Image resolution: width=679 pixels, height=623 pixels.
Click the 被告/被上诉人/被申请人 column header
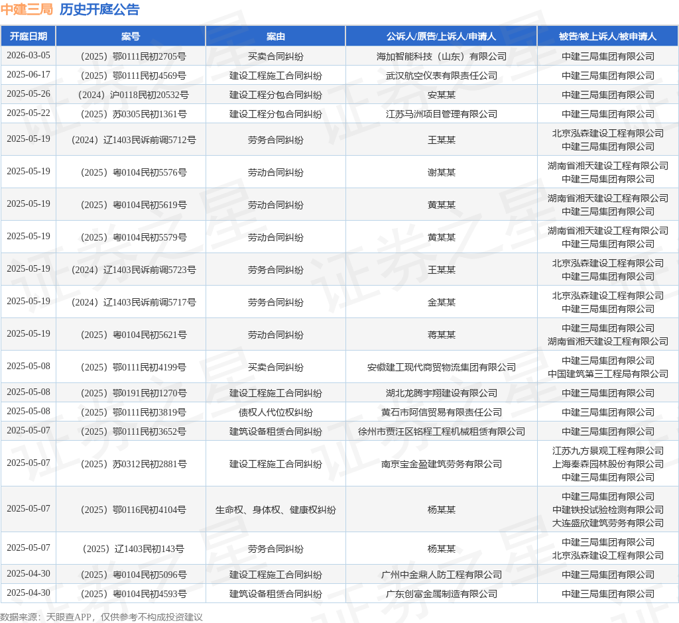tap(608, 36)
